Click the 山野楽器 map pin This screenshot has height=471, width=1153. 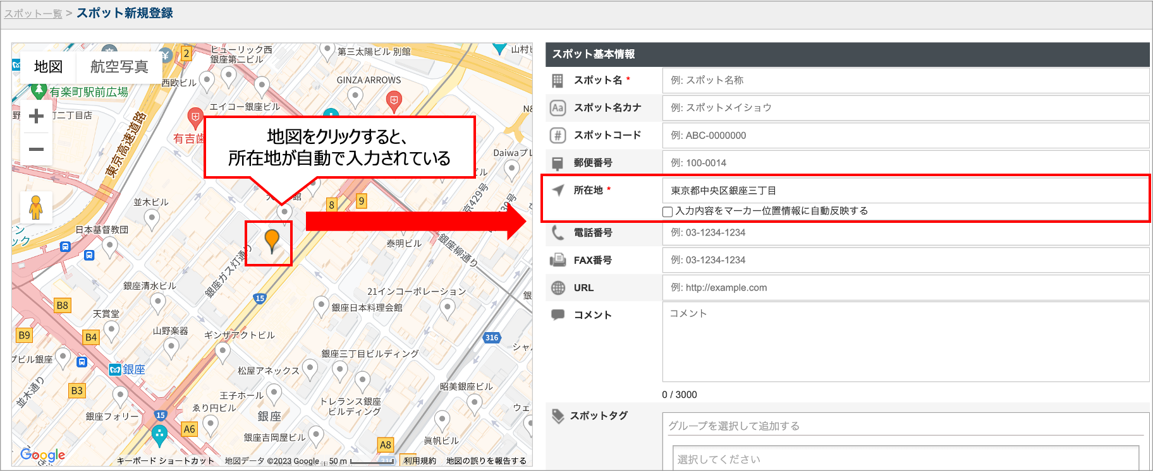click(171, 348)
